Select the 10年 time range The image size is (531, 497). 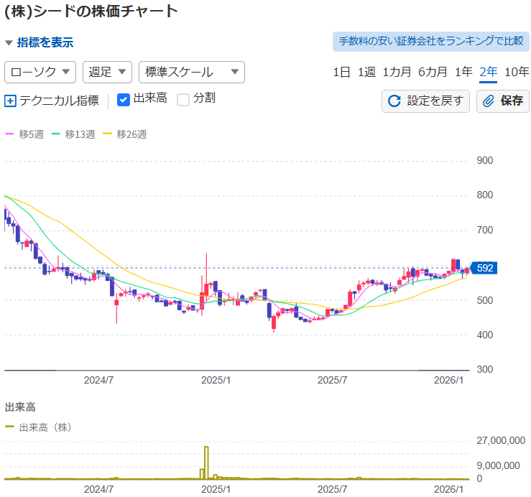click(x=517, y=72)
